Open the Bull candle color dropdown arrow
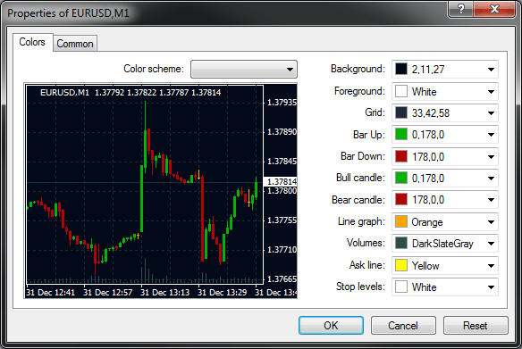Screen dimensions: 522x349 [491, 179]
